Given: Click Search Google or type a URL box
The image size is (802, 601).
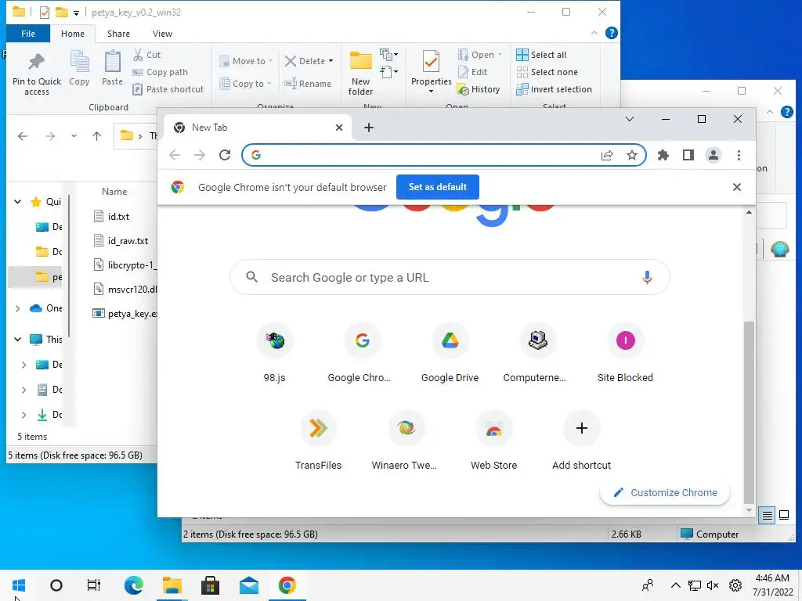Looking at the screenshot, I should coord(450,277).
